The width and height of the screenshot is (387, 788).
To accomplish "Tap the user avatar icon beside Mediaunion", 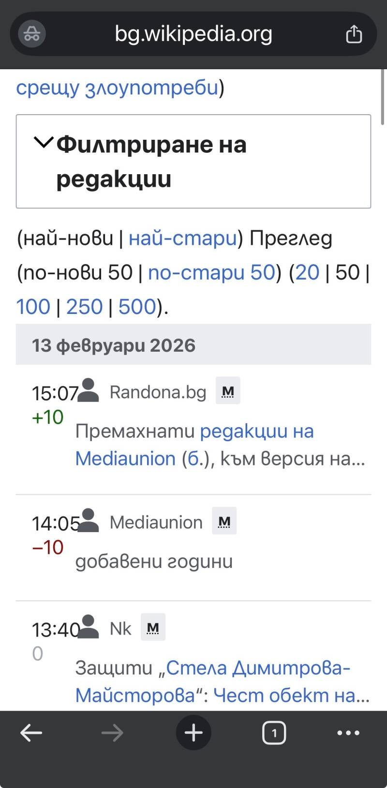I will [x=89, y=521].
